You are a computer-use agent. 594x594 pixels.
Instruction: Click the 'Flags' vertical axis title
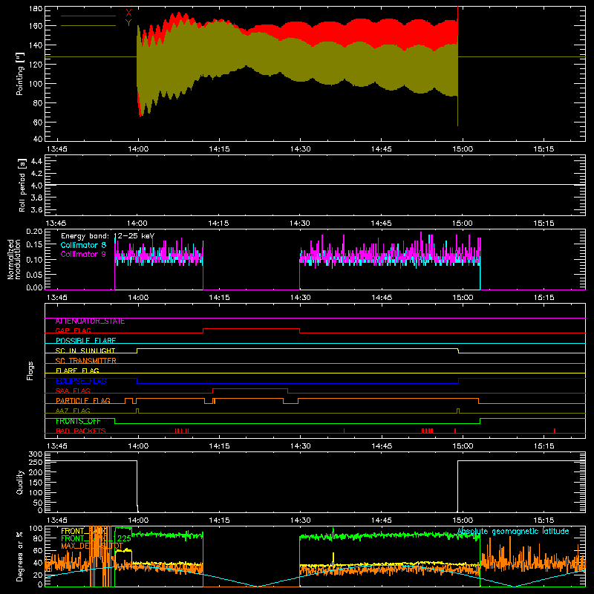30,371
